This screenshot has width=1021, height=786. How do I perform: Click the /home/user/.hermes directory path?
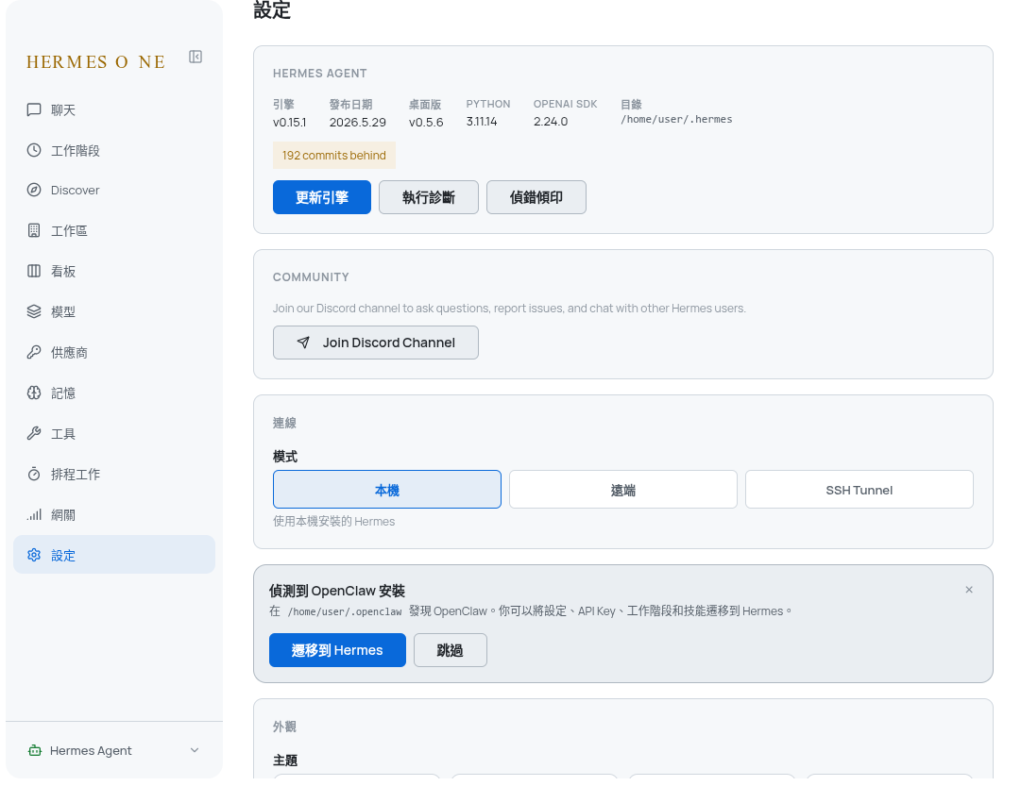pyautogui.click(x=676, y=119)
